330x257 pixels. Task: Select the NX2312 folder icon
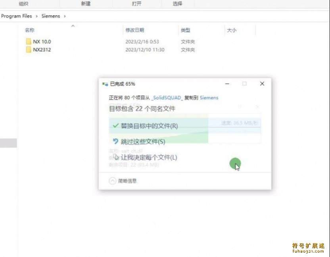29,50
